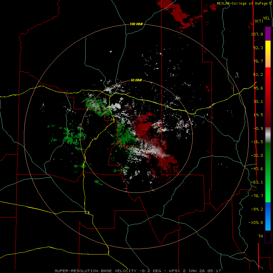Image resolution: width=273 pixels, height=273 pixels.
Task: Click the 100 NMI range ring label
Action: coord(136,24)
